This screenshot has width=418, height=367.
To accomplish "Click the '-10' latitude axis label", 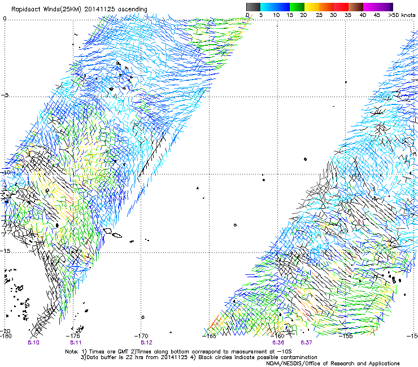I will [x=5, y=172].
